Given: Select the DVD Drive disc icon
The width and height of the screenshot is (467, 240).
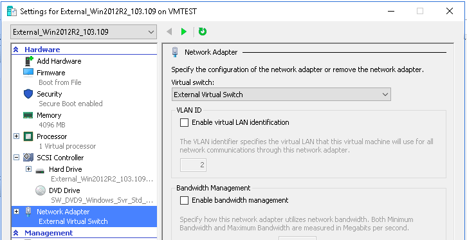Looking at the screenshot, I should 41,190.
